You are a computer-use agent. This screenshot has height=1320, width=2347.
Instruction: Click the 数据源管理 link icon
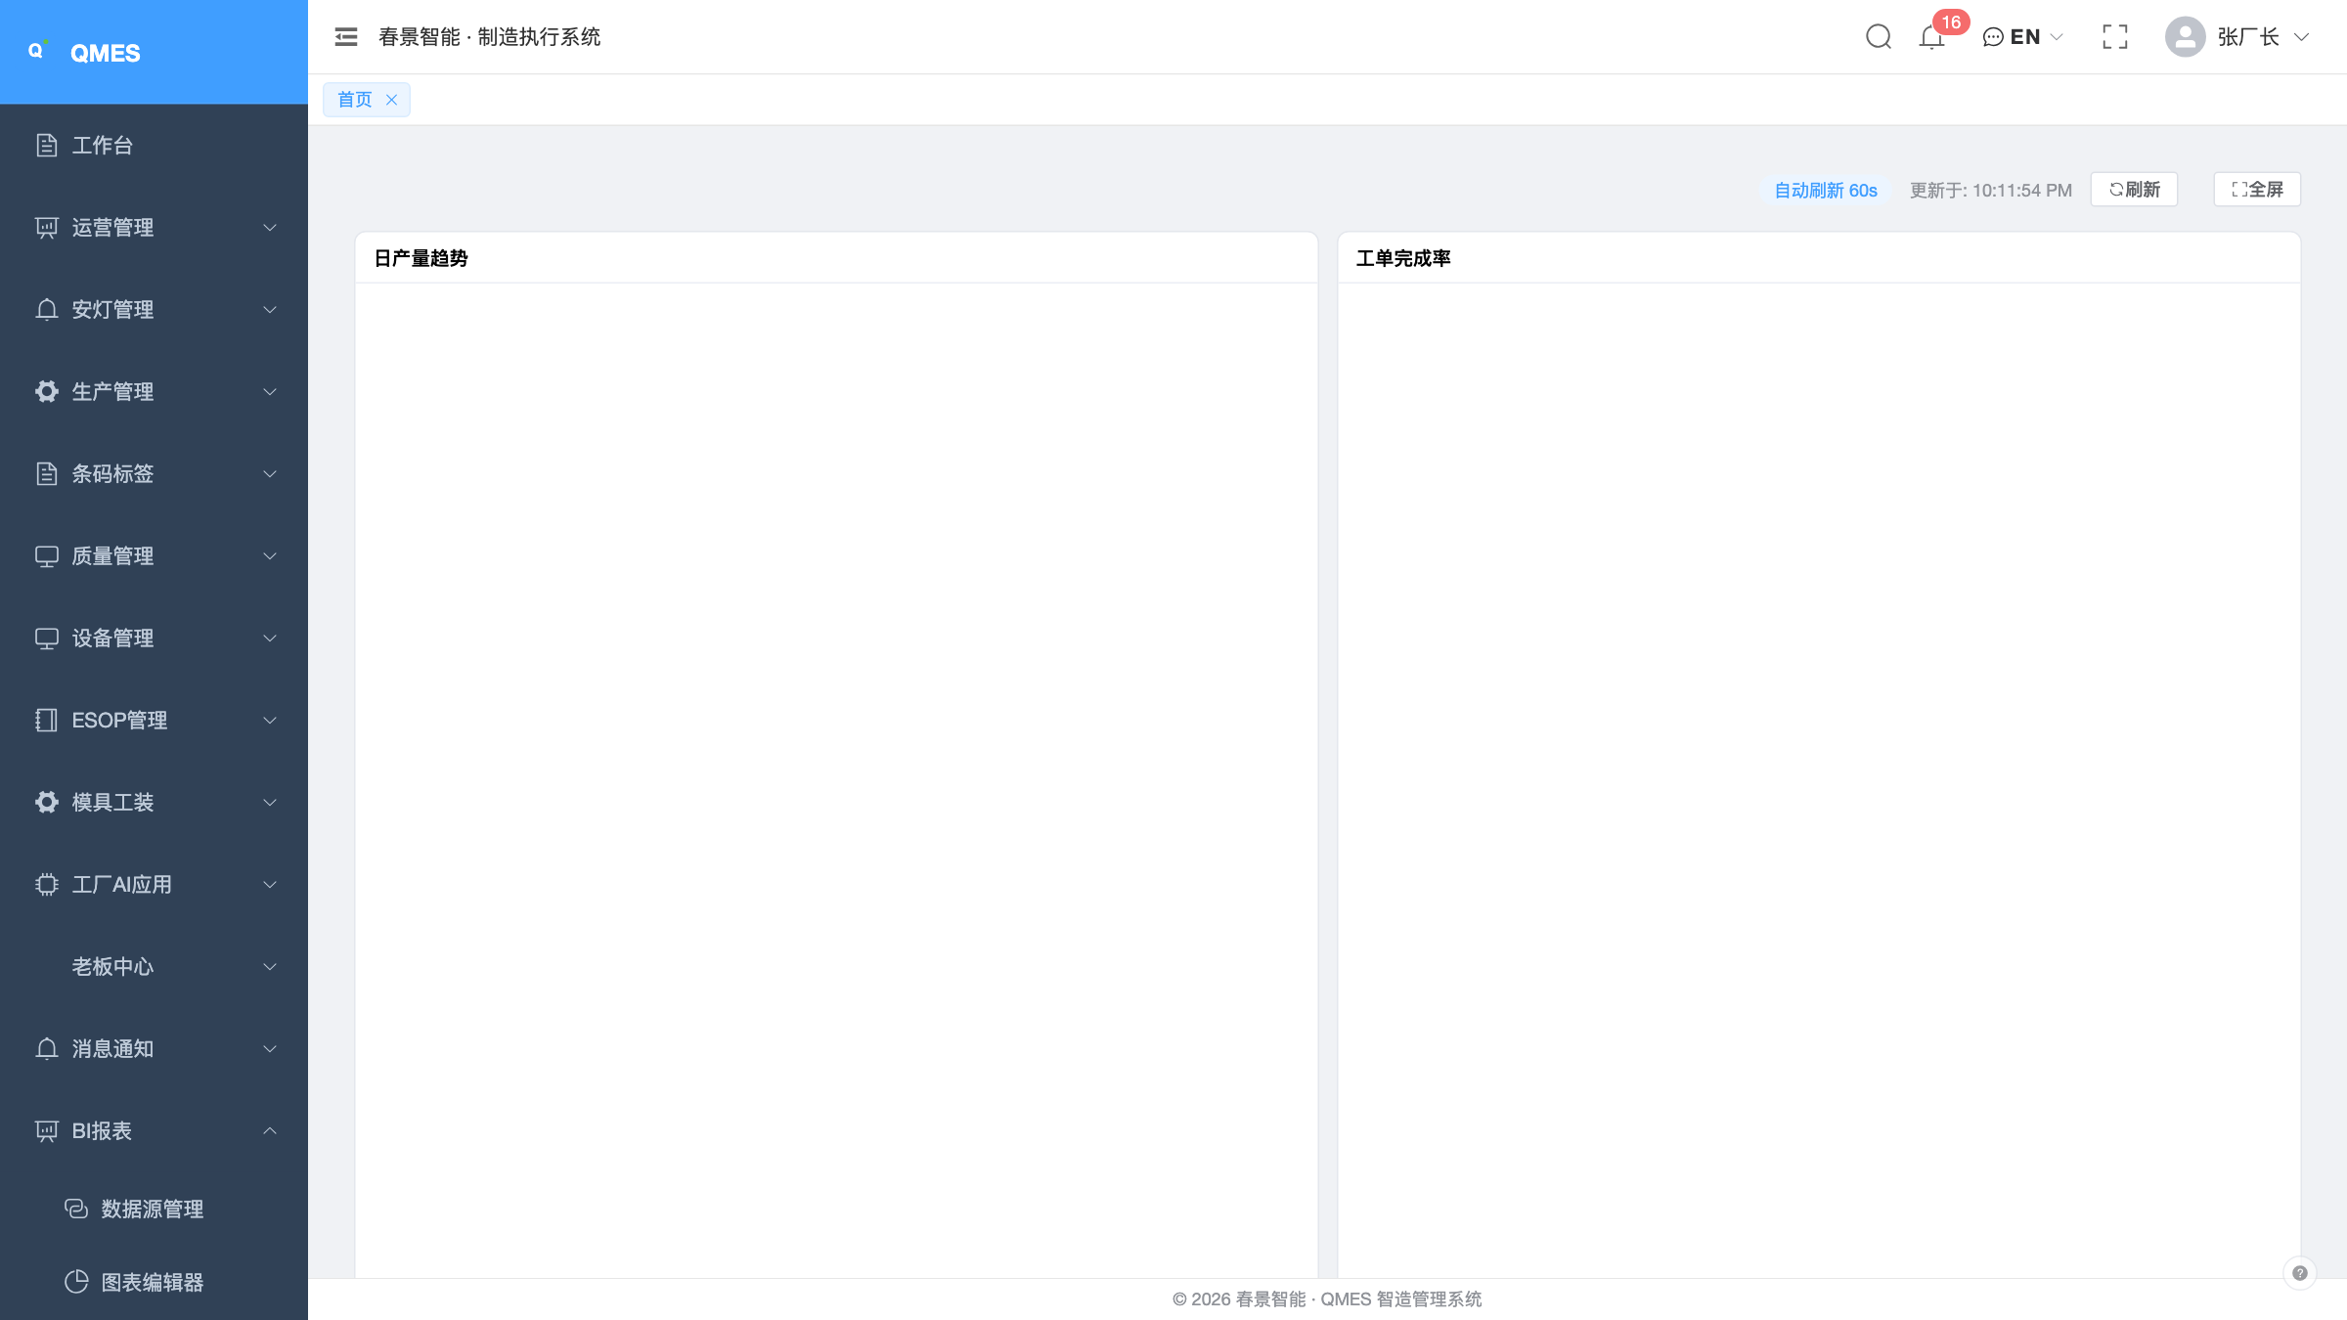click(76, 1209)
